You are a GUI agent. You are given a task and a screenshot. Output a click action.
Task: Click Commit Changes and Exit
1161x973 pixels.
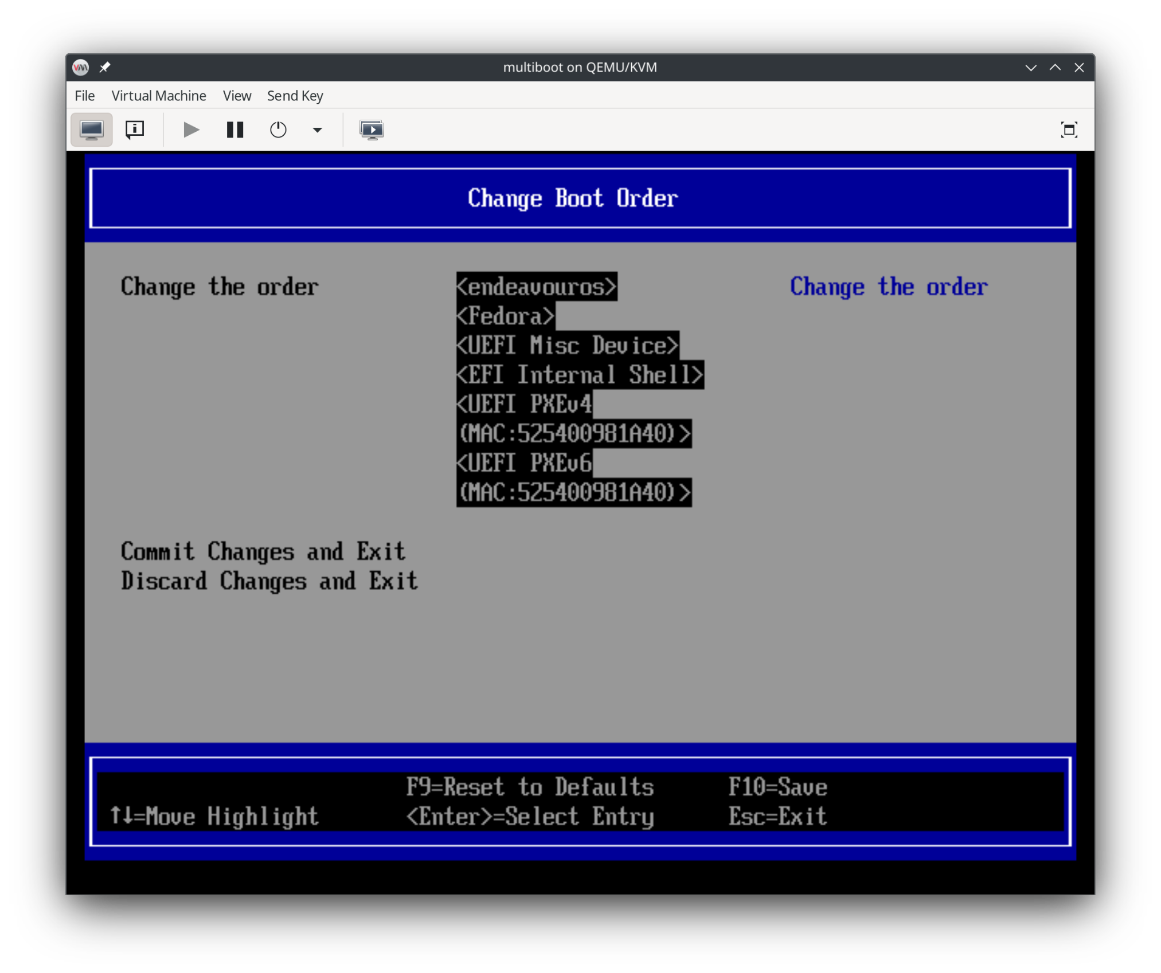(263, 551)
